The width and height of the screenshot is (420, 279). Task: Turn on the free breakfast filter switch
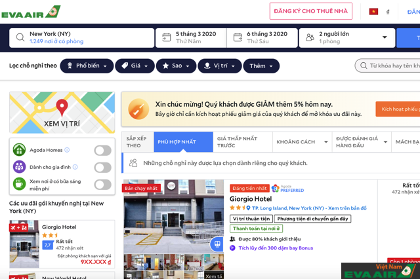(102, 185)
